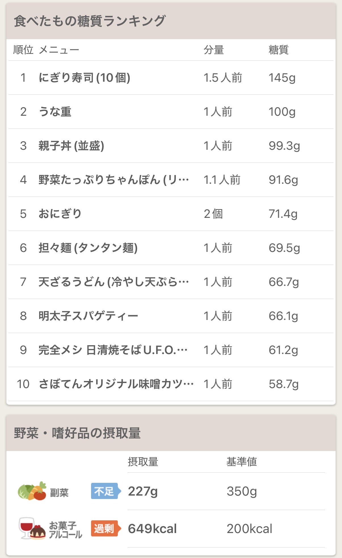The height and width of the screenshot is (558, 342).
Task: Expand truncated 野菜たっぷりちゃんぽん item name
Action: [114, 180]
